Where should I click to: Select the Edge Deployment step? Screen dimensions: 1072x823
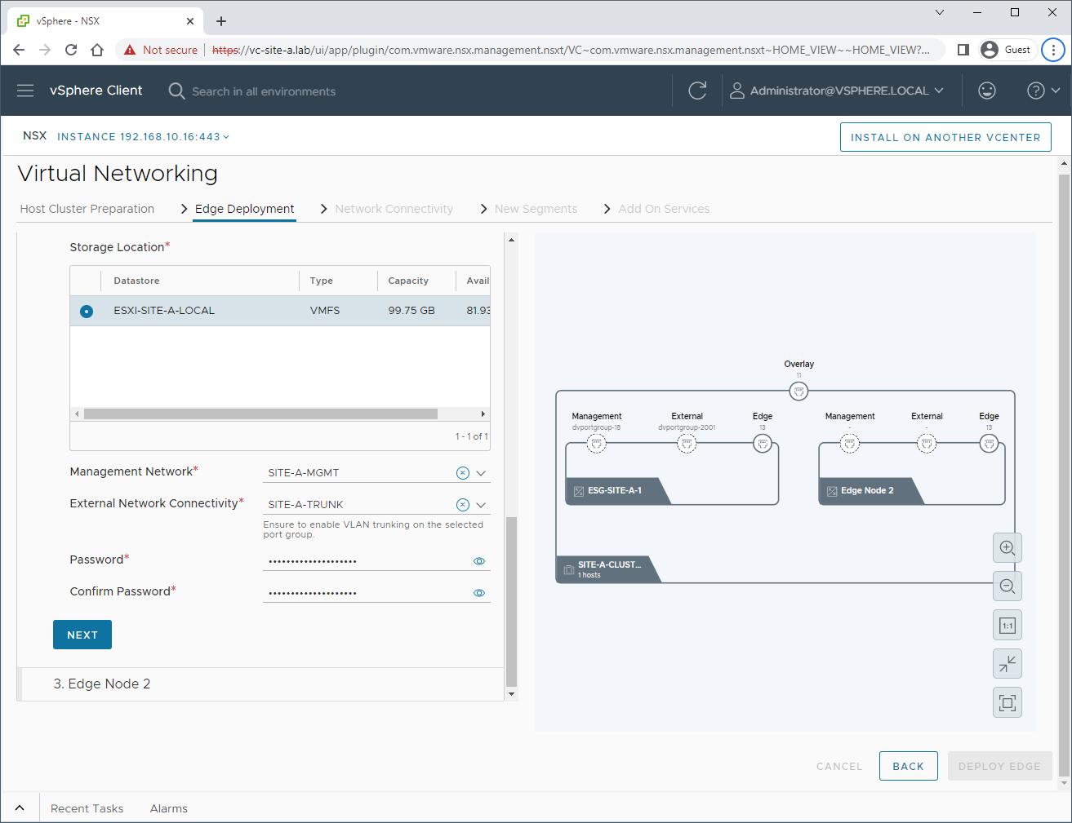(x=244, y=209)
